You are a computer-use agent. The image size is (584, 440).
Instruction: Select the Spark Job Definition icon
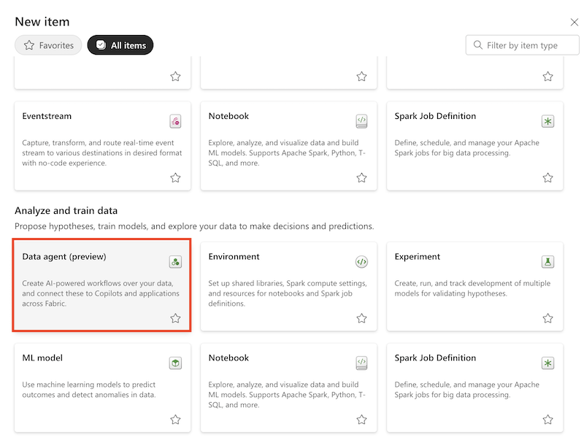547,121
